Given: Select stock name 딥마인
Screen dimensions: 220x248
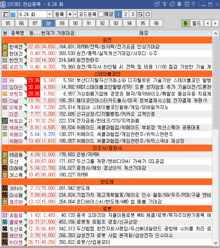Looking at the screenshot, I should (16, 87).
